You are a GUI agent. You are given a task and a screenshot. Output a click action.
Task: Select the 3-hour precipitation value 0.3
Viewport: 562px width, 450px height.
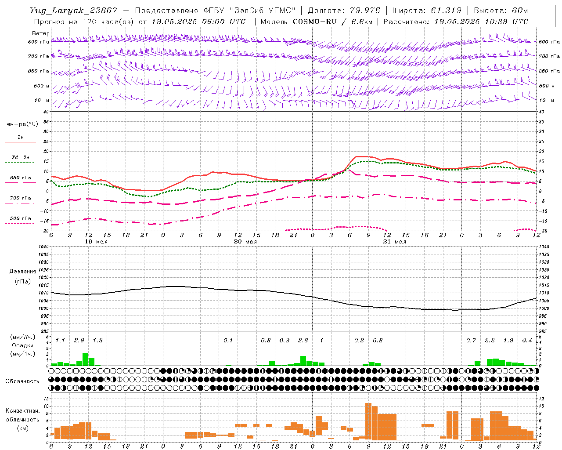point(284,340)
